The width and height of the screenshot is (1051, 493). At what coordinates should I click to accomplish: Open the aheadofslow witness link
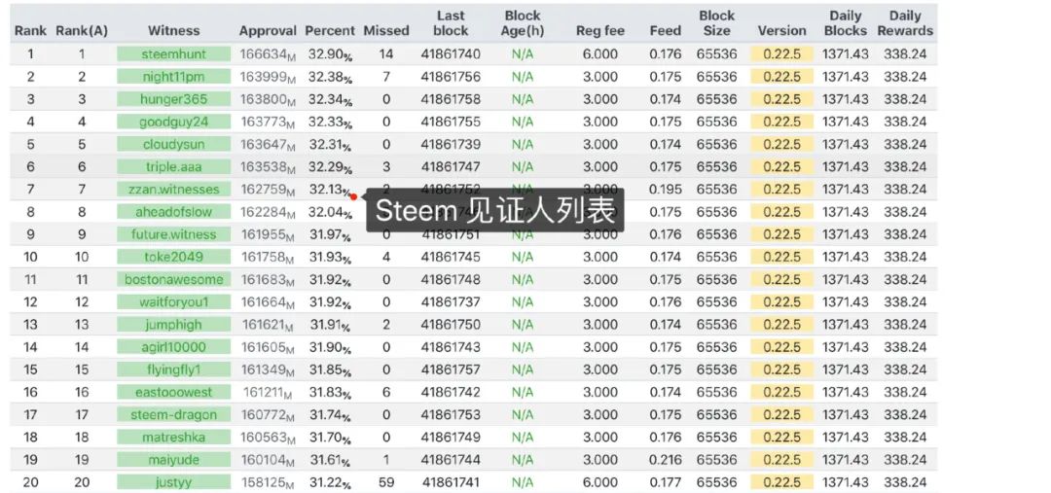pos(173,212)
